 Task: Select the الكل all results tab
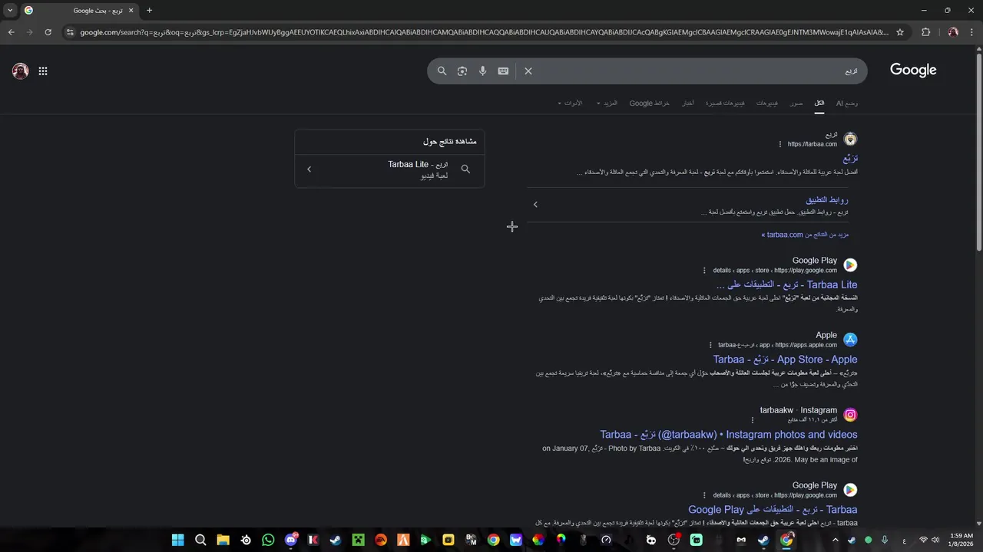(x=819, y=103)
